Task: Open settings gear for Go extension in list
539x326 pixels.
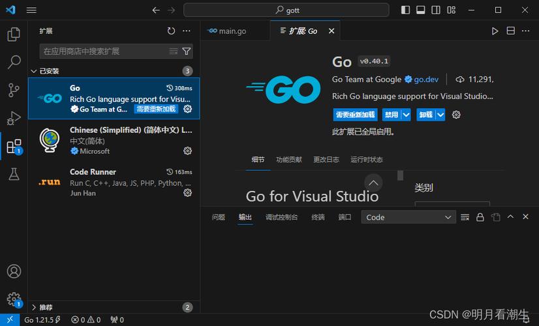Action: [187, 109]
